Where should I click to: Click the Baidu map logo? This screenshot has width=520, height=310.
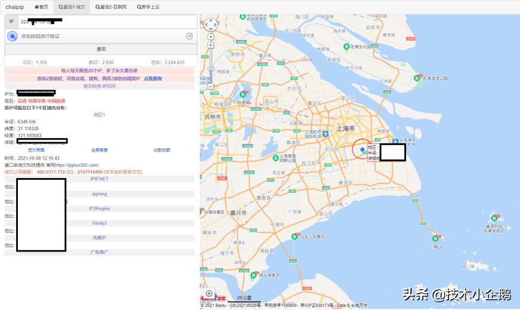click(x=212, y=298)
